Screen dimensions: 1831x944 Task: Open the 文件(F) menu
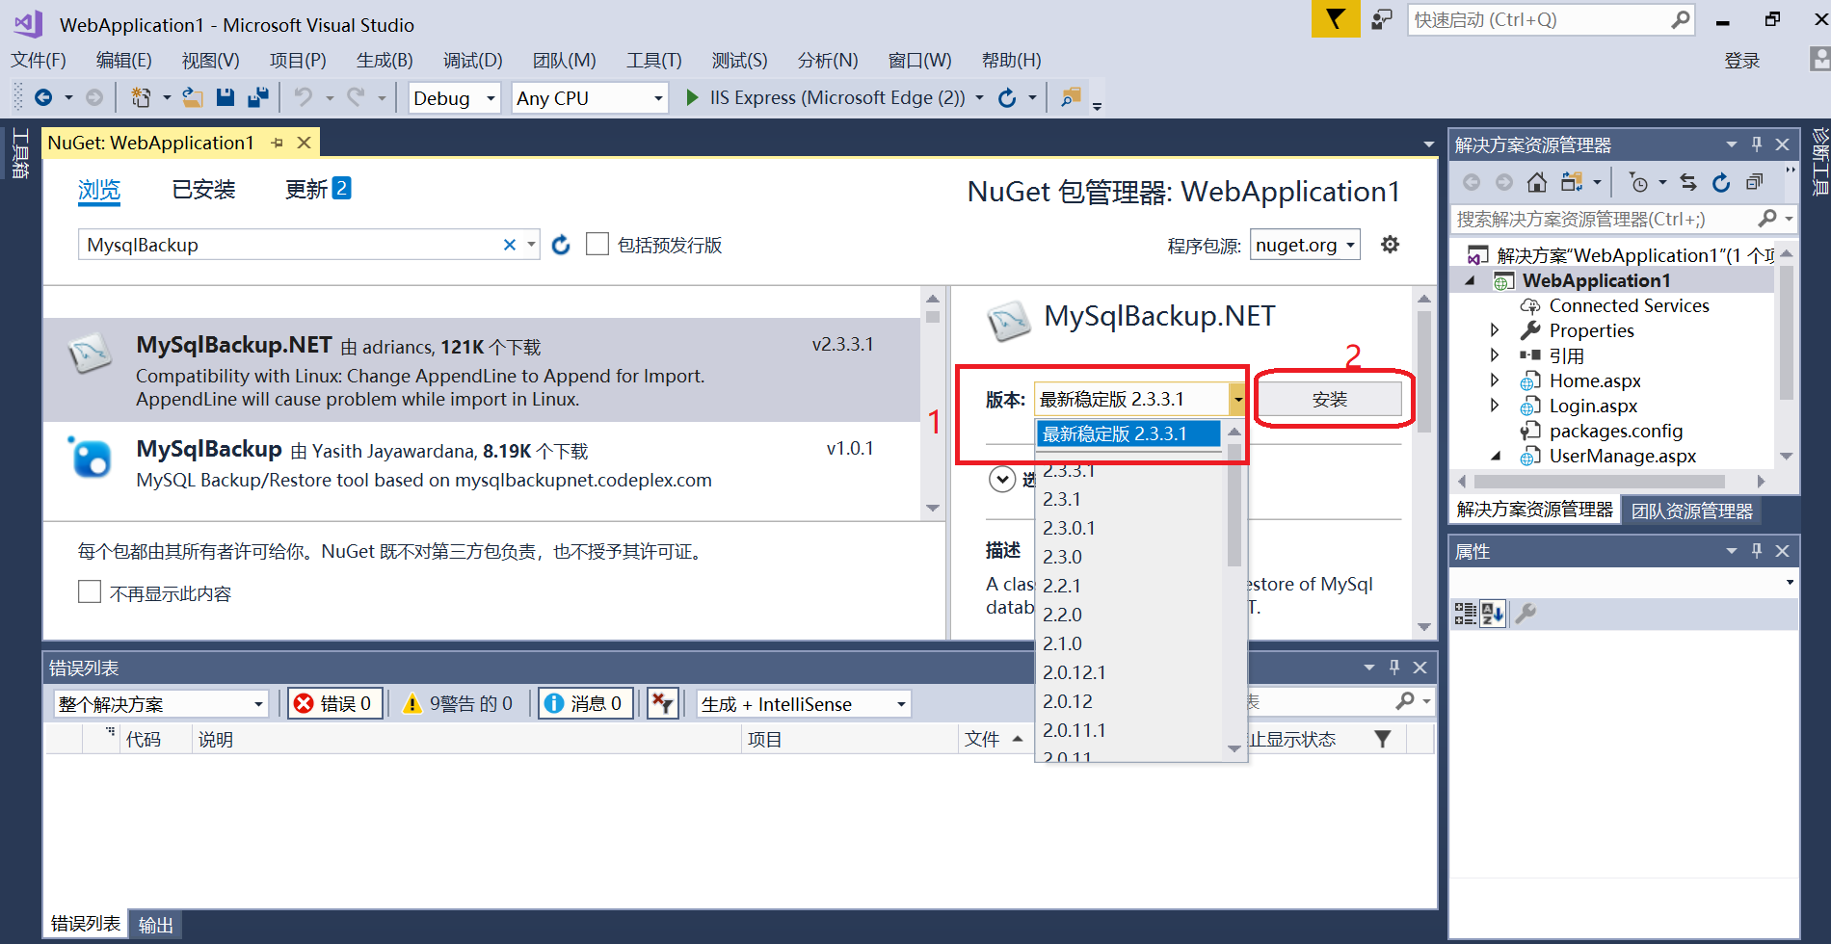click(39, 60)
